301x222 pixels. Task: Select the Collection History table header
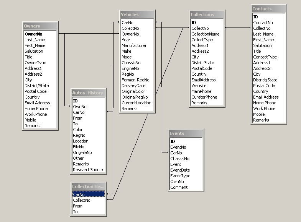point(88,187)
